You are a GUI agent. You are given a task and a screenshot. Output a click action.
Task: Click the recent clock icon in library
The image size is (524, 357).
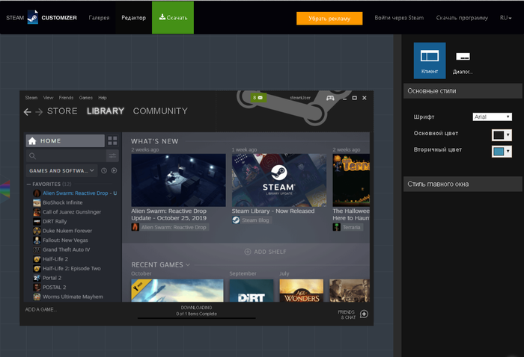coord(104,171)
